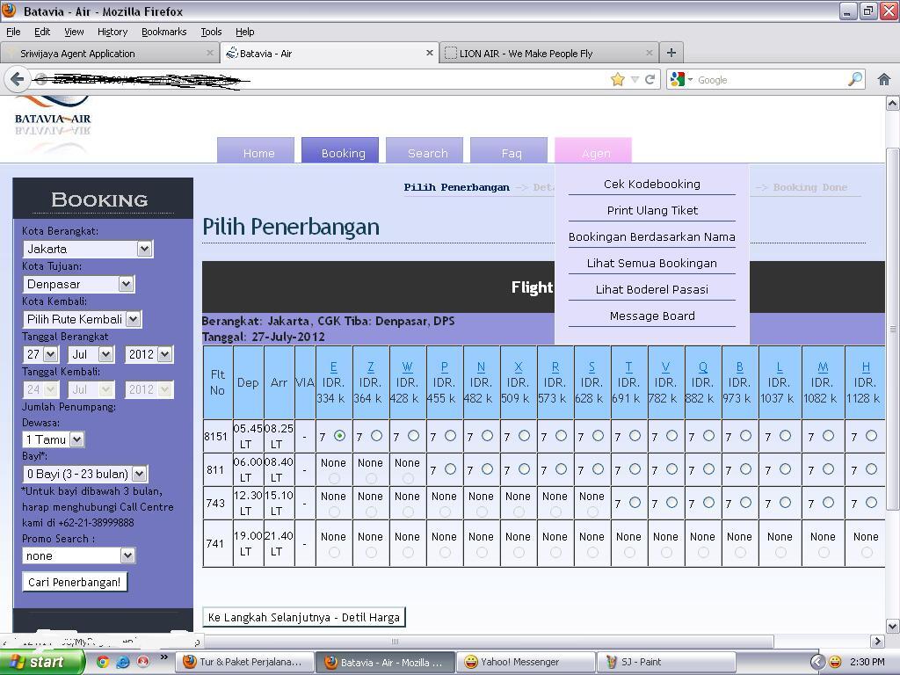This screenshot has height=675, width=900.
Task: Select class P fare for flight 811
Action: [451, 469]
